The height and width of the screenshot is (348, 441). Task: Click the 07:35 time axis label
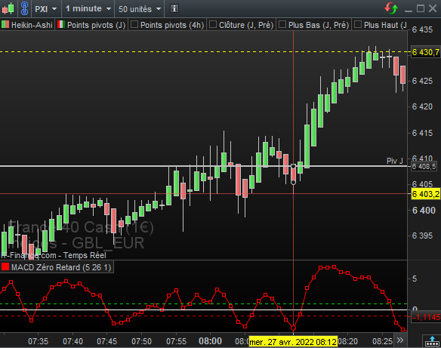click(x=39, y=341)
